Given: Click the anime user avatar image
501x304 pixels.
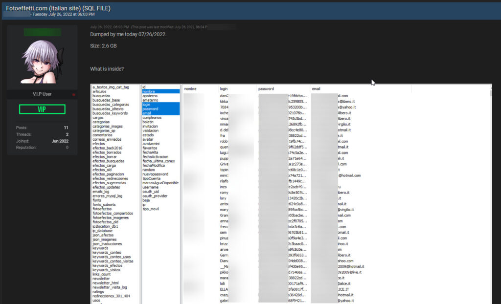Looking at the screenshot, I should pos(42,61).
